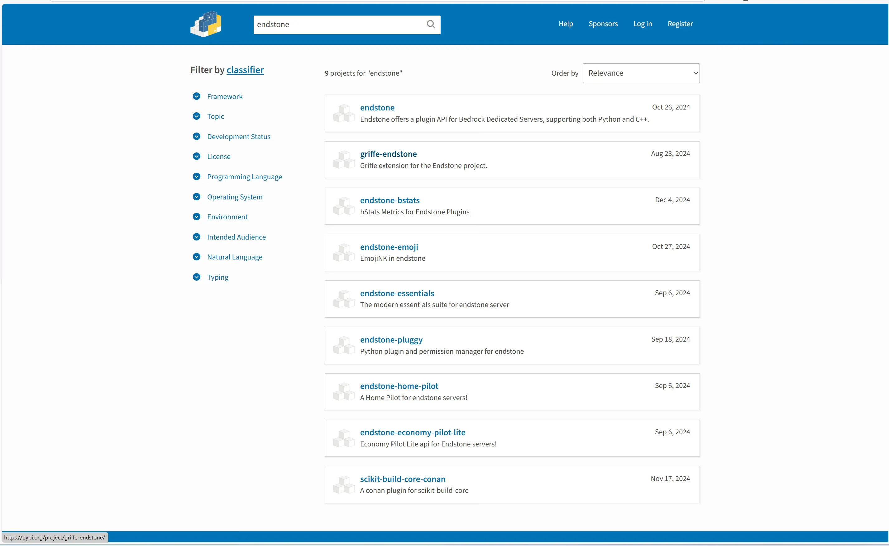Click the magnifying glass search icon

pos(430,24)
